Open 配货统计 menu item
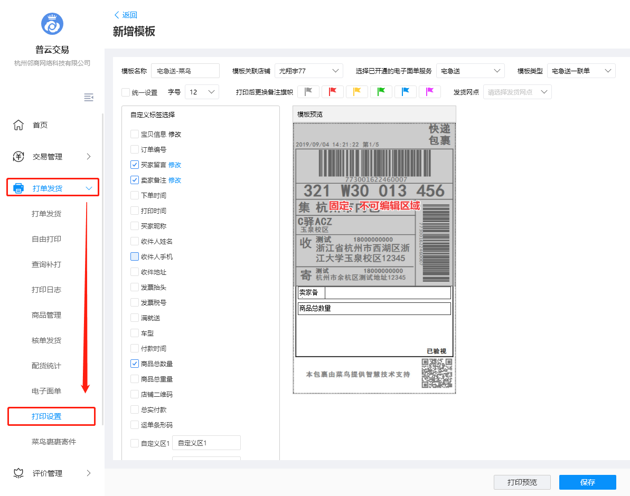630x496 pixels. tap(46, 366)
